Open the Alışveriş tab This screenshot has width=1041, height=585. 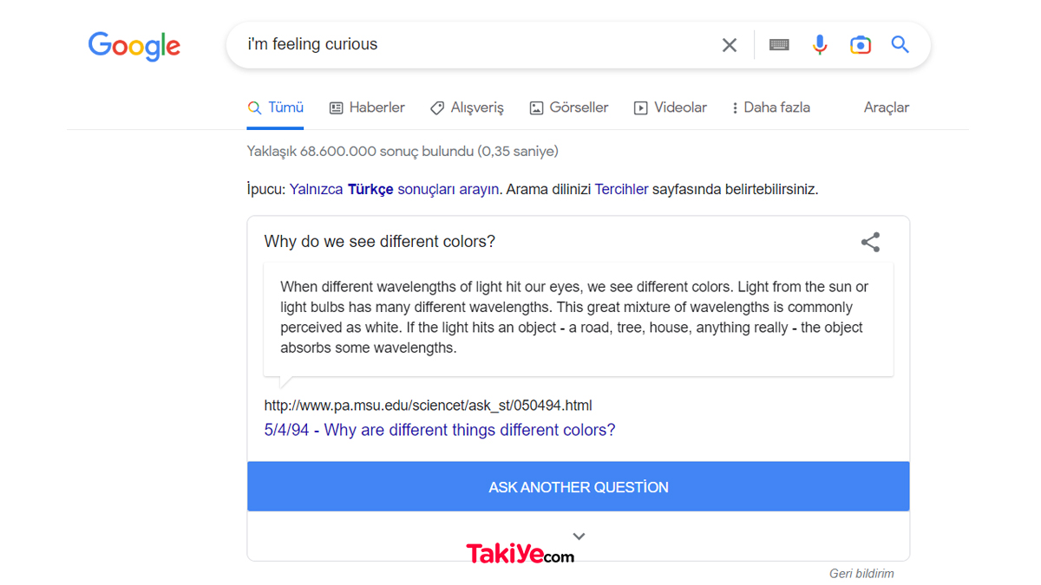click(467, 107)
